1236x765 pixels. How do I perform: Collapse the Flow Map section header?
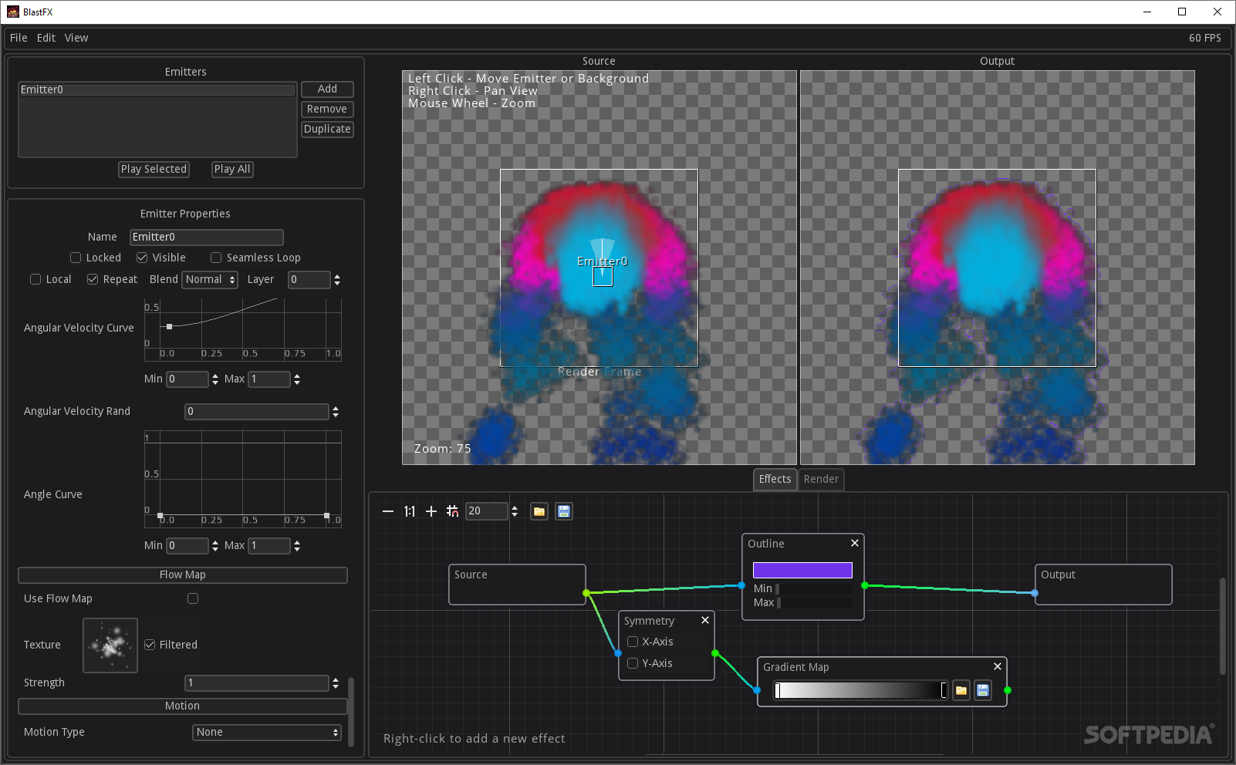[x=183, y=575]
